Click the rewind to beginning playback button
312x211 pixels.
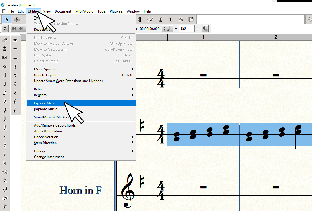tap(14, 29)
